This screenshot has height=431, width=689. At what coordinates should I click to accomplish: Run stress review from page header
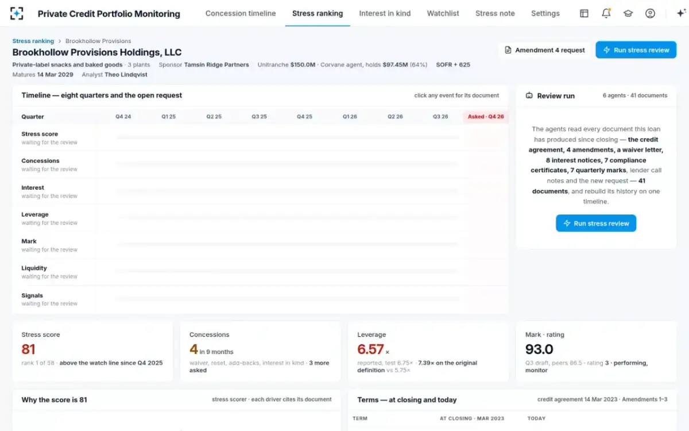tap(636, 50)
